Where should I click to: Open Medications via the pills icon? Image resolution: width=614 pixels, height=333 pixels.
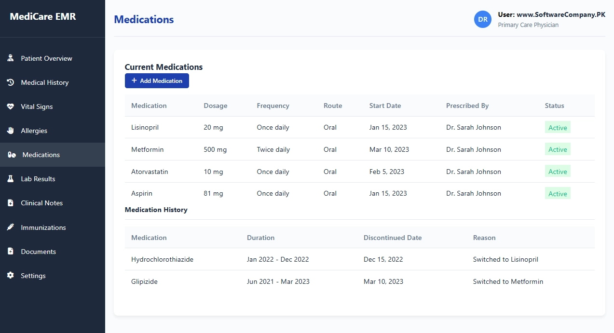click(x=10, y=154)
